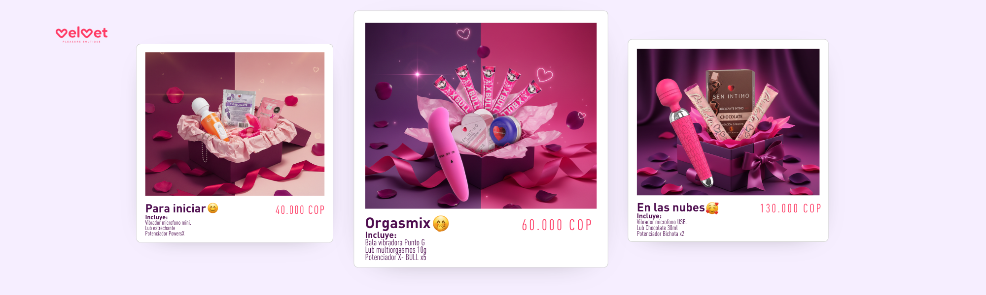Click the 130.000 COP price
The height and width of the screenshot is (295, 986).
coord(790,208)
